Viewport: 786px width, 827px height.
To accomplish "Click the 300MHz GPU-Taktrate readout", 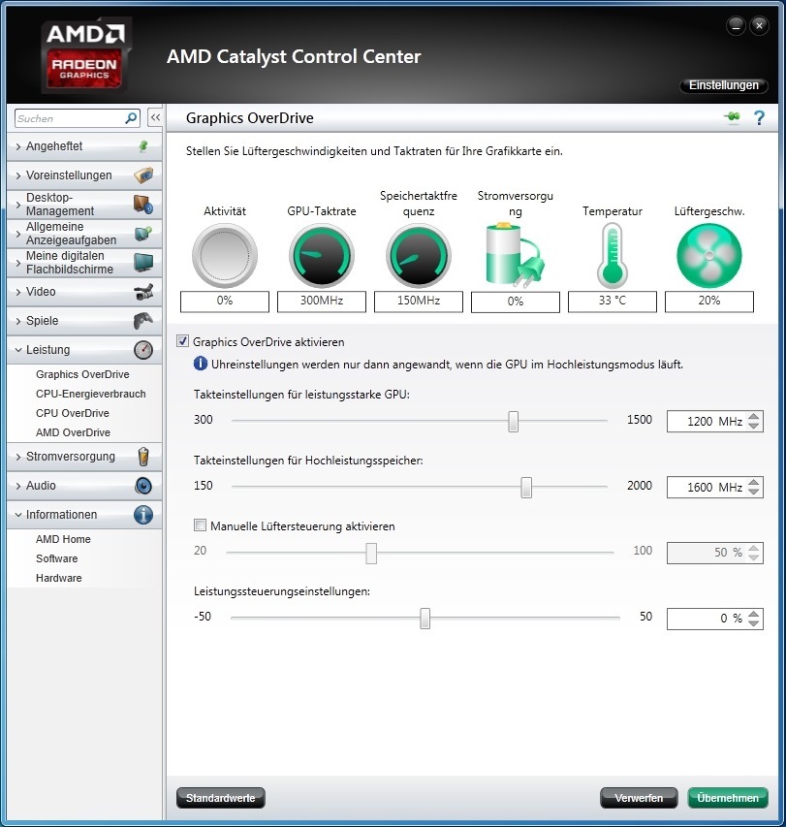I will point(322,302).
